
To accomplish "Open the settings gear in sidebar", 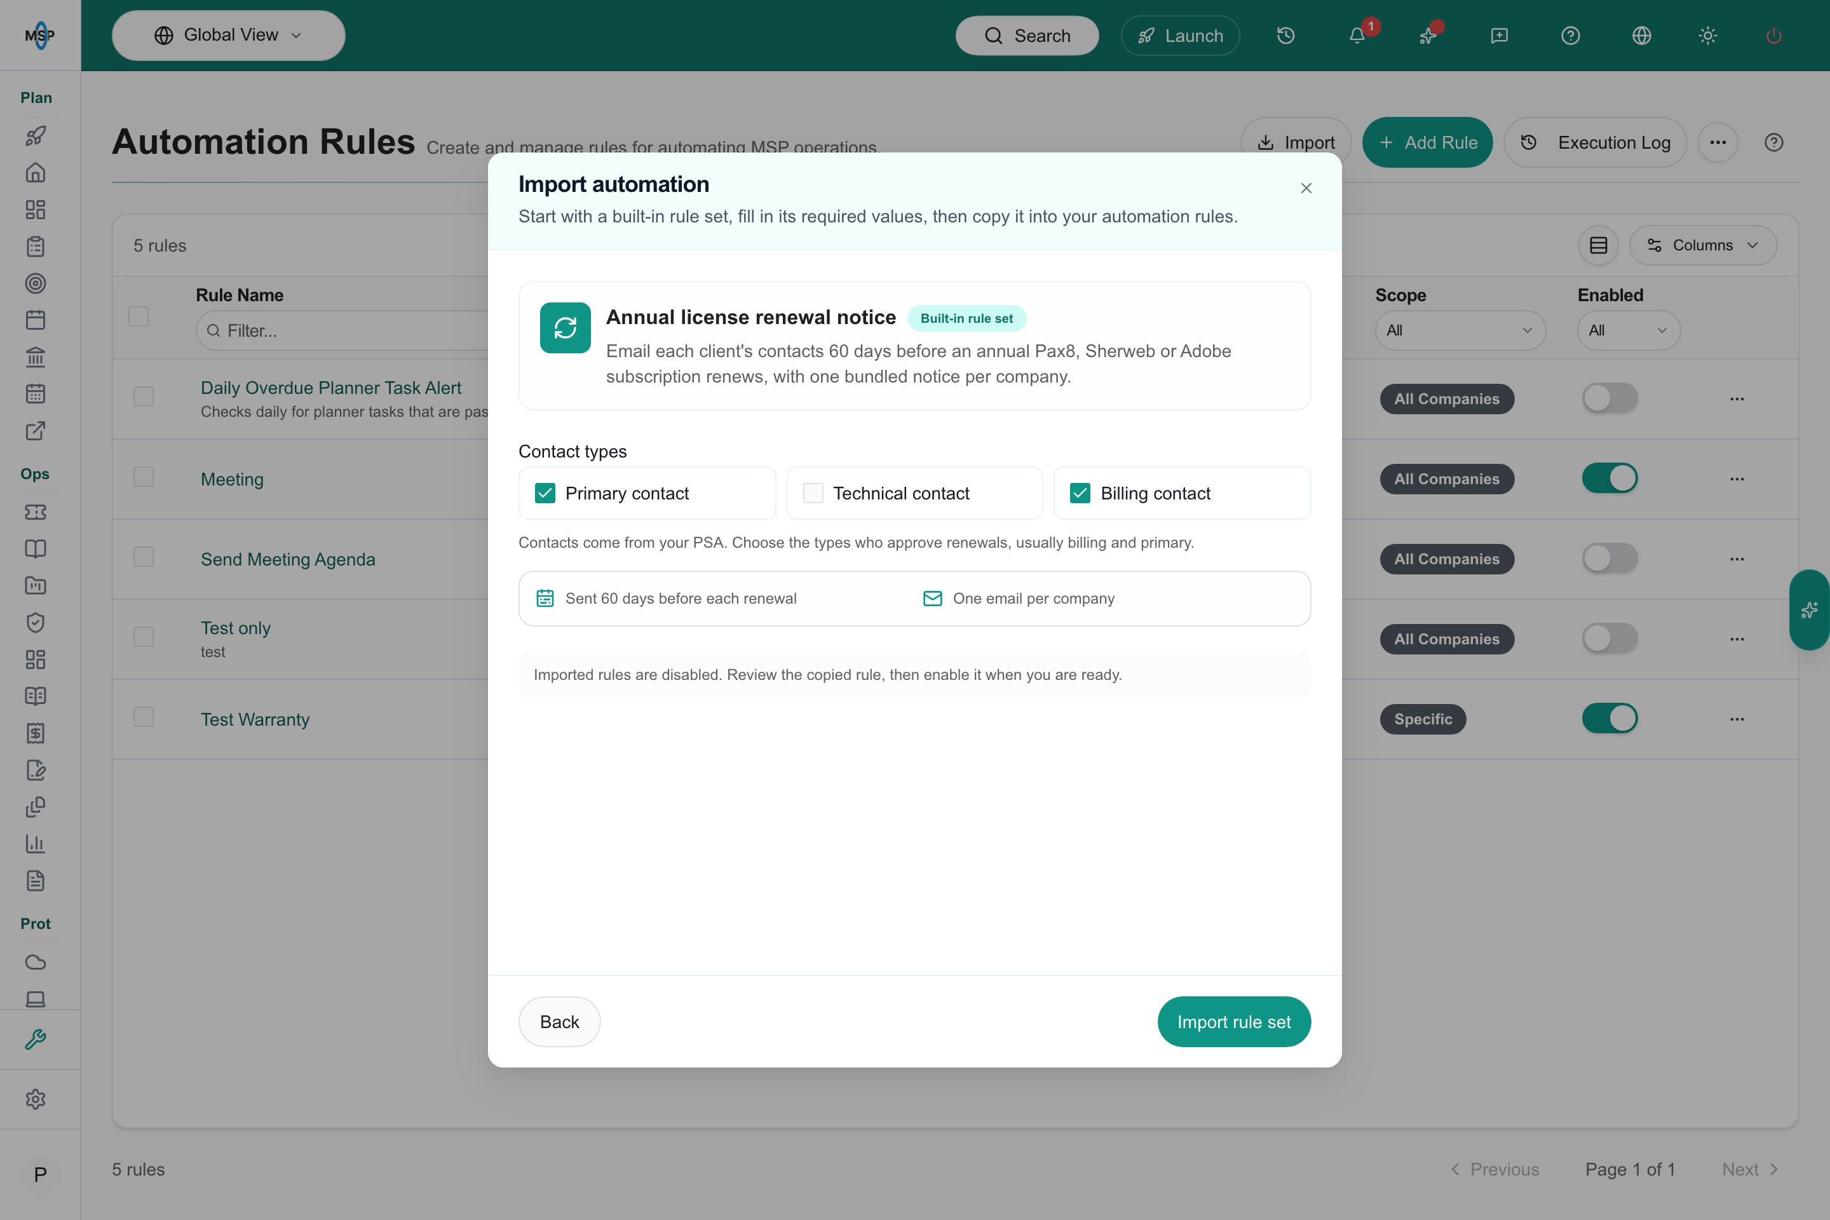I will point(36,1099).
